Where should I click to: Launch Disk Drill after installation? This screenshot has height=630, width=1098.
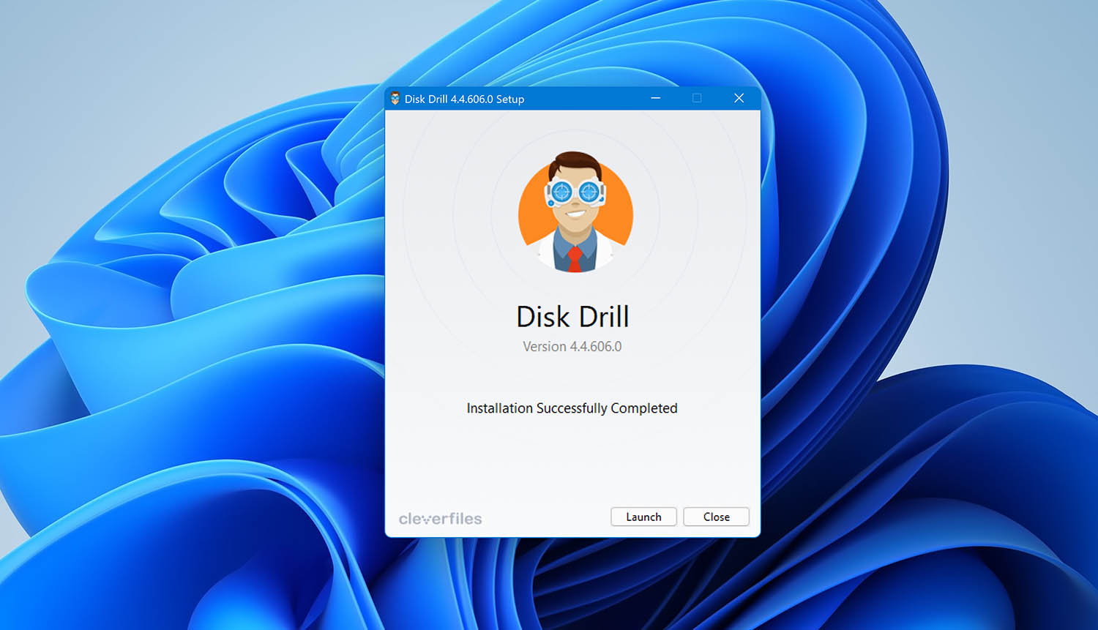643,517
